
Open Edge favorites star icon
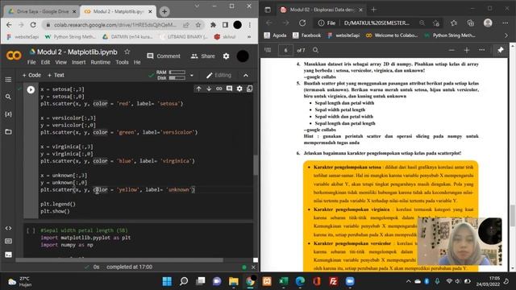tap(454, 23)
